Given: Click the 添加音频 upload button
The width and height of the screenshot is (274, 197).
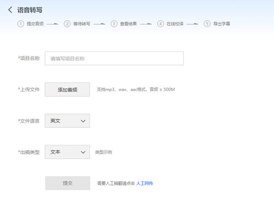Looking at the screenshot, I should coord(67,89).
